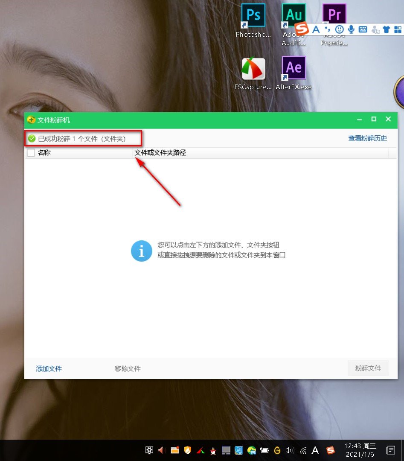Image resolution: width=404 pixels, height=461 pixels.
Task: Click the clock to open the calendar
Action: coord(360,450)
